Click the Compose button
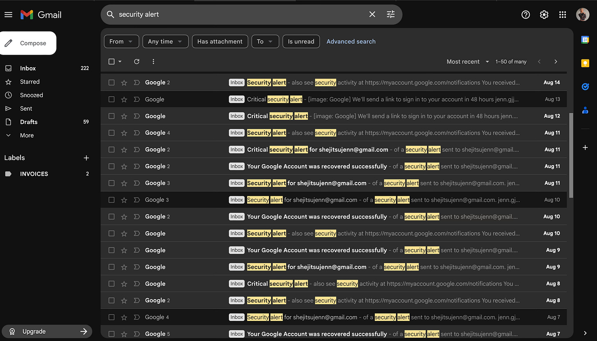The width and height of the screenshot is (597, 341). [27, 43]
